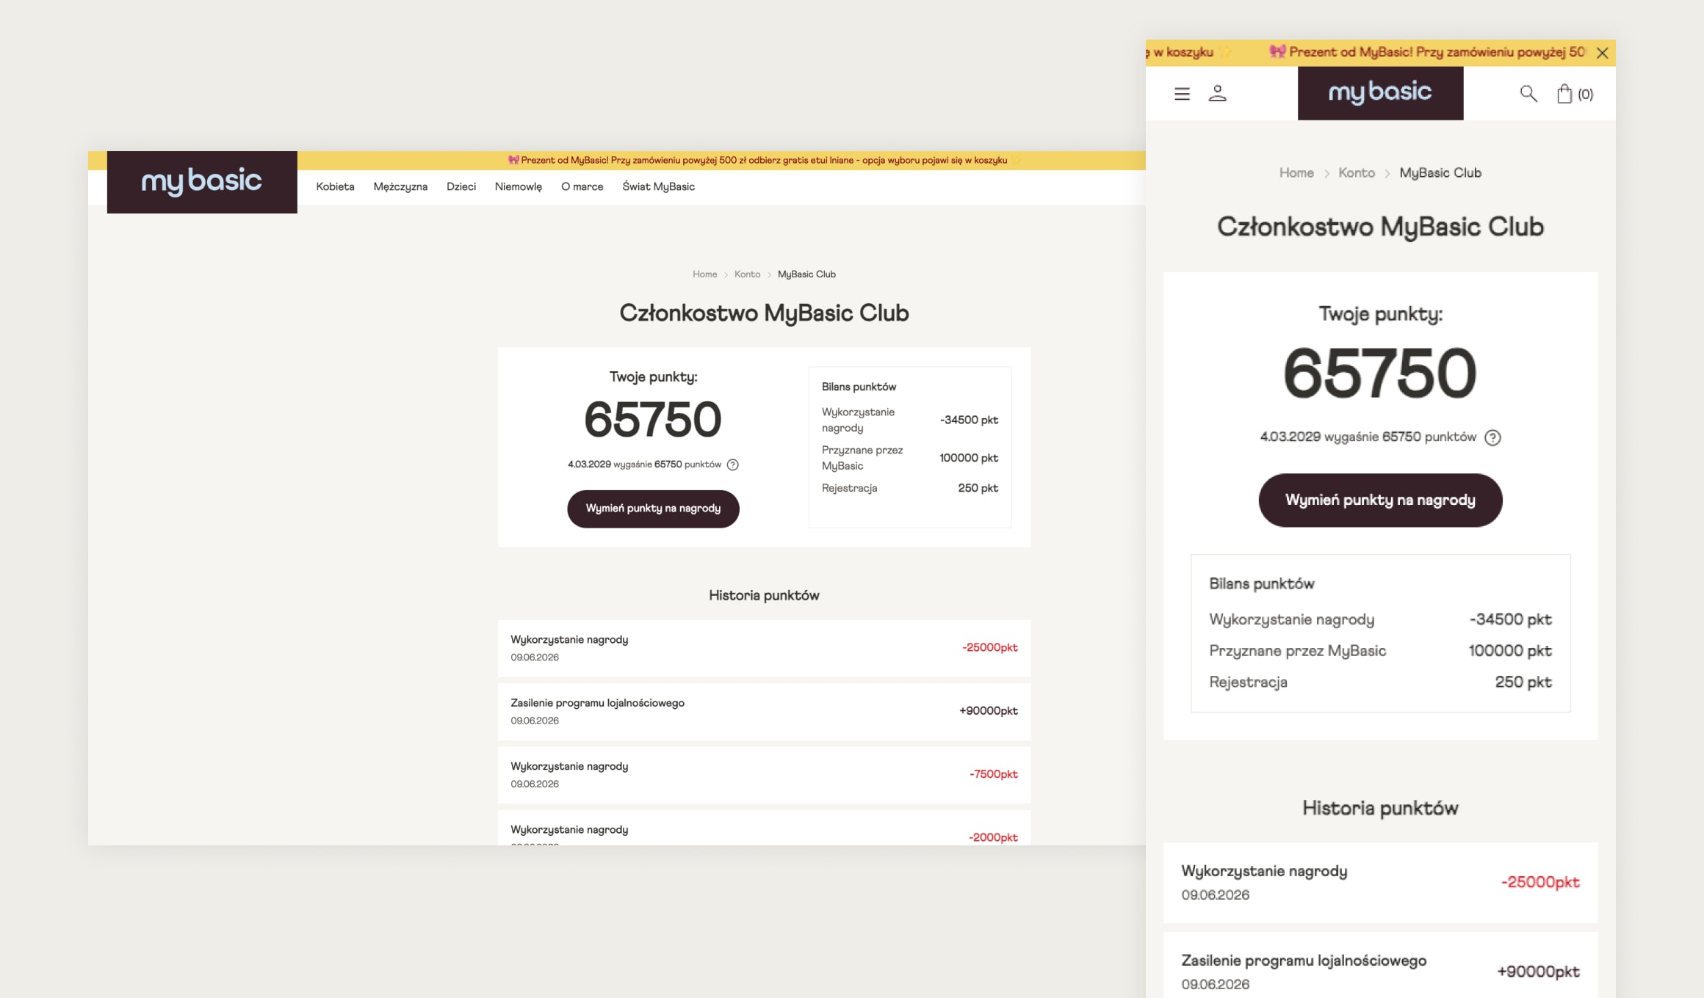This screenshot has width=1704, height=998.
Task: Click the Konto breadcrumb in the mobile view
Action: point(1357,173)
